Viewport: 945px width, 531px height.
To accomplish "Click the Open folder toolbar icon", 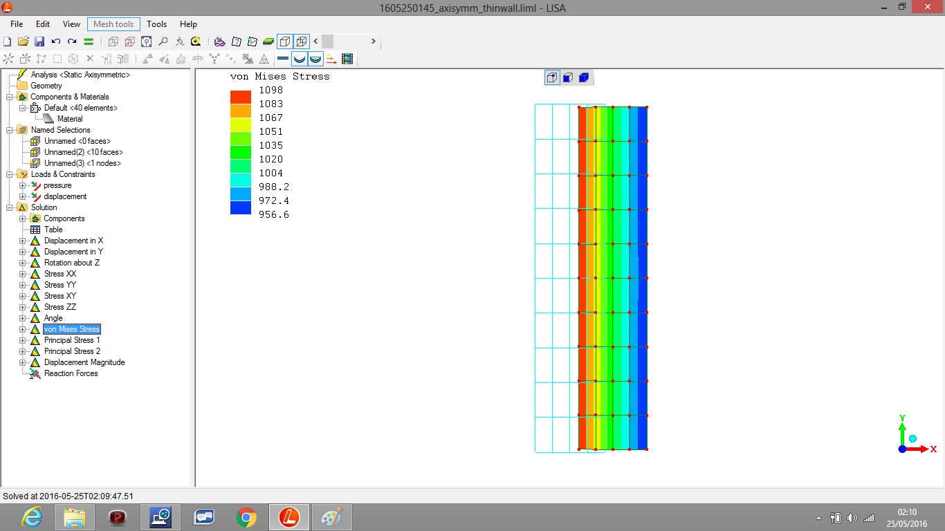I will [23, 41].
